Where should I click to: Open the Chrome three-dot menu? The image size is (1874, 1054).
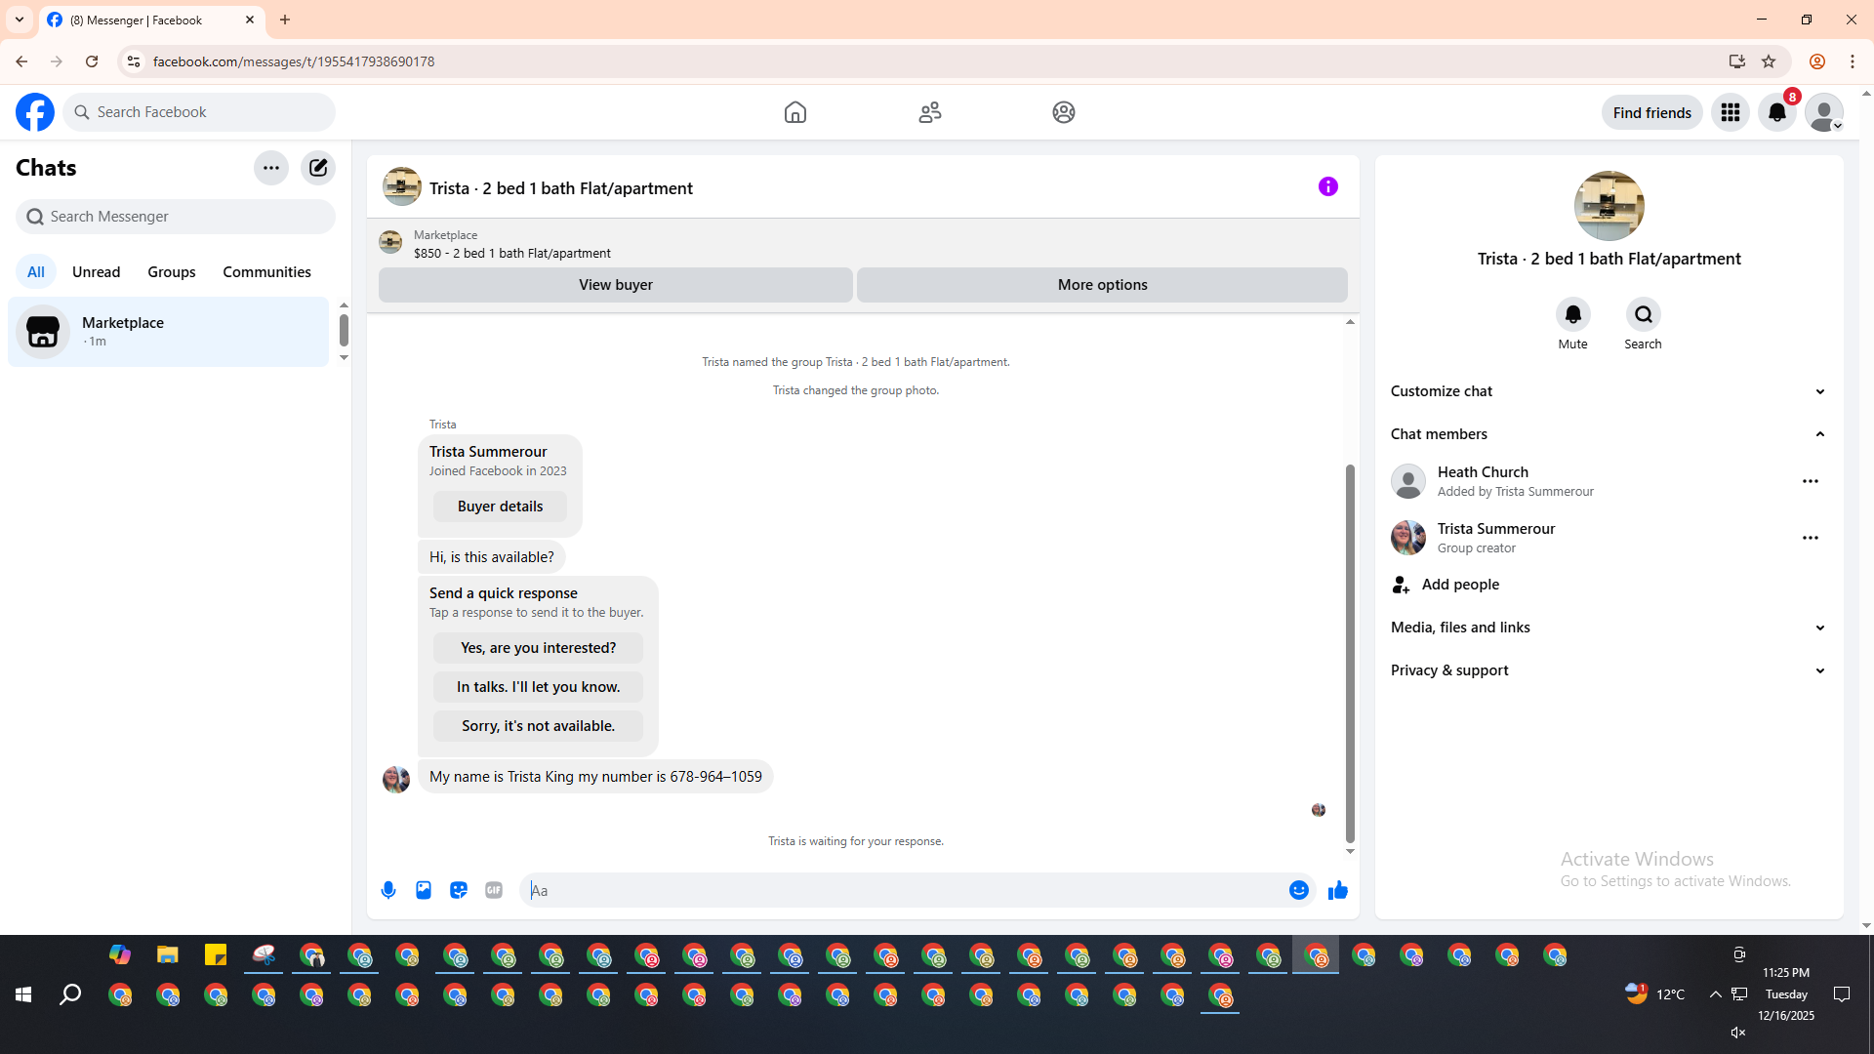[x=1853, y=61]
